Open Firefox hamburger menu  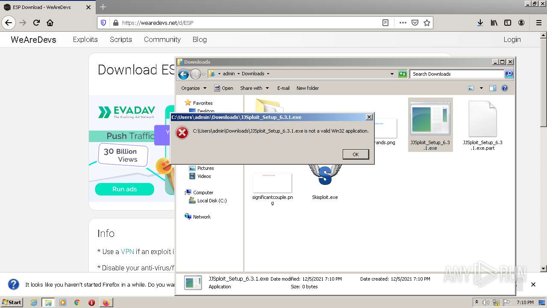(x=538, y=23)
